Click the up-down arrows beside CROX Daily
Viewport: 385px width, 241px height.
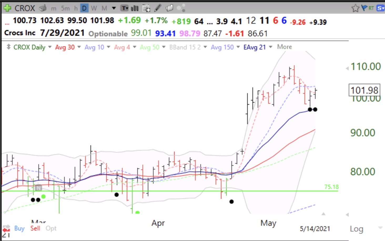(x=8, y=47)
